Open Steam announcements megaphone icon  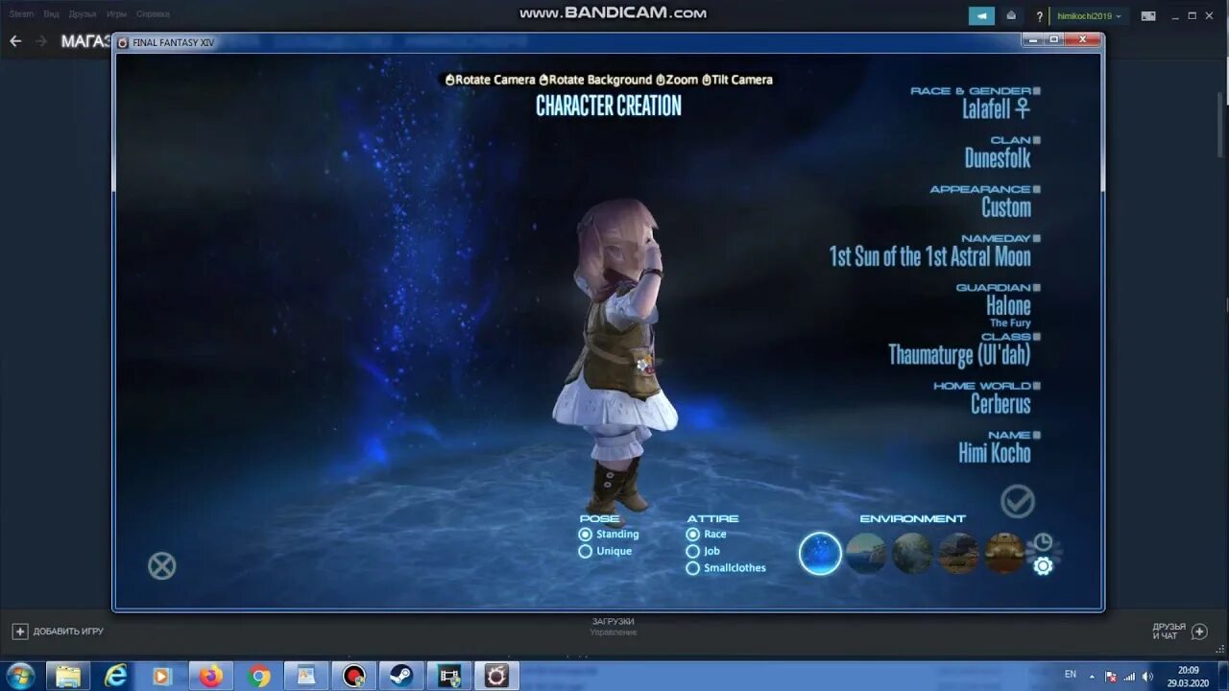point(981,15)
